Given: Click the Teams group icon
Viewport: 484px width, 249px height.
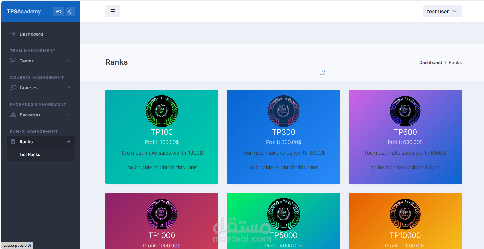Looking at the screenshot, I should 13,61.
